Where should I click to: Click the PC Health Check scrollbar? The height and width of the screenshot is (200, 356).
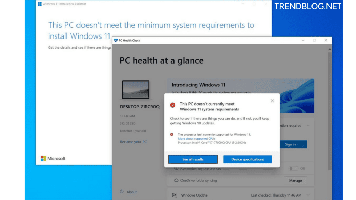click(x=330, y=111)
